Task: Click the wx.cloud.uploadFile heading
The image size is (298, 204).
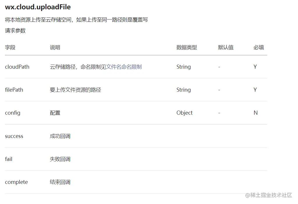Action: [38, 7]
